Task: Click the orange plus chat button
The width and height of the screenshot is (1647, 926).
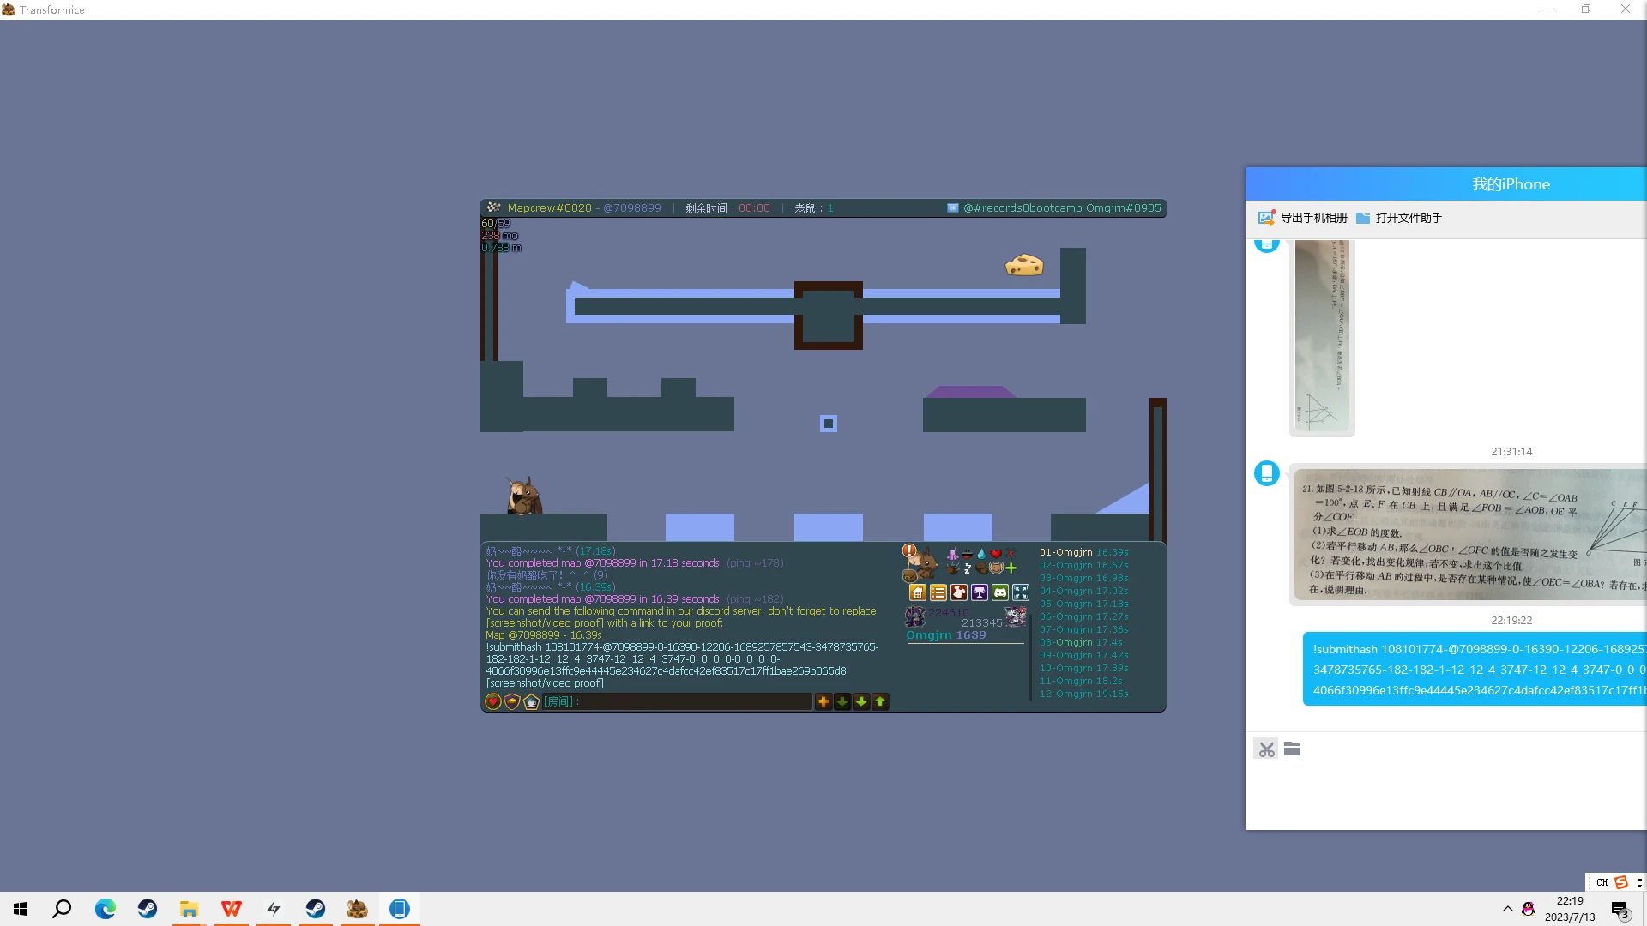Action: [x=823, y=701]
